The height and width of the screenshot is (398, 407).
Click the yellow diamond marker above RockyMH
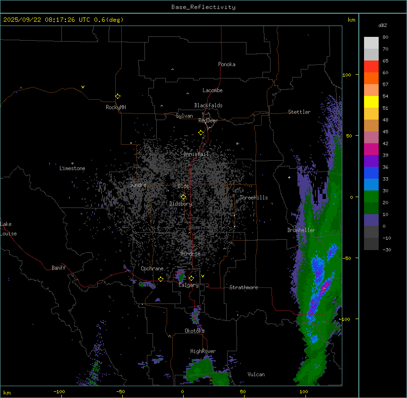(x=118, y=96)
